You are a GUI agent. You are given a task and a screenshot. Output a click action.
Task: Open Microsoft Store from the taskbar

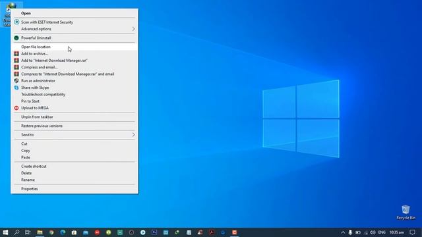coord(74,232)
